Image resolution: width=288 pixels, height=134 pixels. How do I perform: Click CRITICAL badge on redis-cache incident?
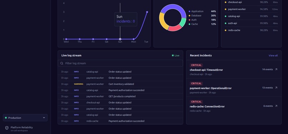point(196,102)
